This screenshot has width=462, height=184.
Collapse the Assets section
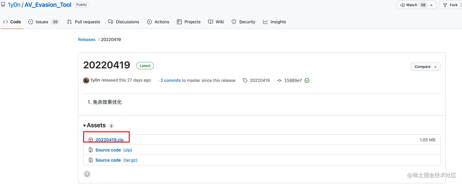[x=94, y=125]
